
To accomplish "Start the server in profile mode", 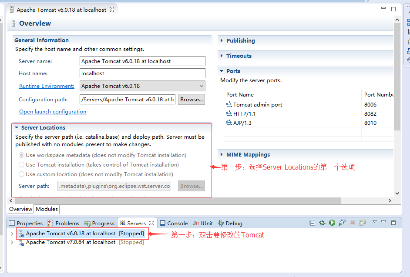I will click(x=342, y=223).
